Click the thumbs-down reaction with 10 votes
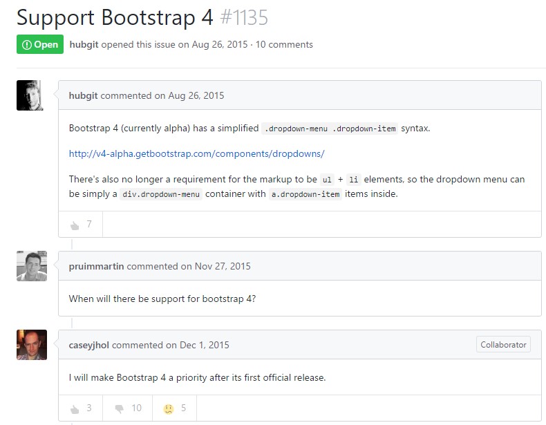The width and height of the screenshot is (546, 425). click(126, 408)
